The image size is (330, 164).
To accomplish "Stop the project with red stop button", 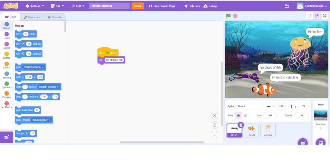I will [235, 16].
